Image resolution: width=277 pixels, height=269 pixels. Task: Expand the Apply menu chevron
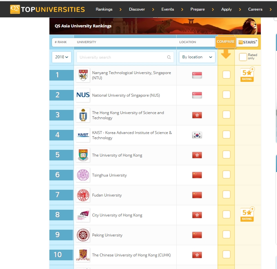(x=240, y=9)
